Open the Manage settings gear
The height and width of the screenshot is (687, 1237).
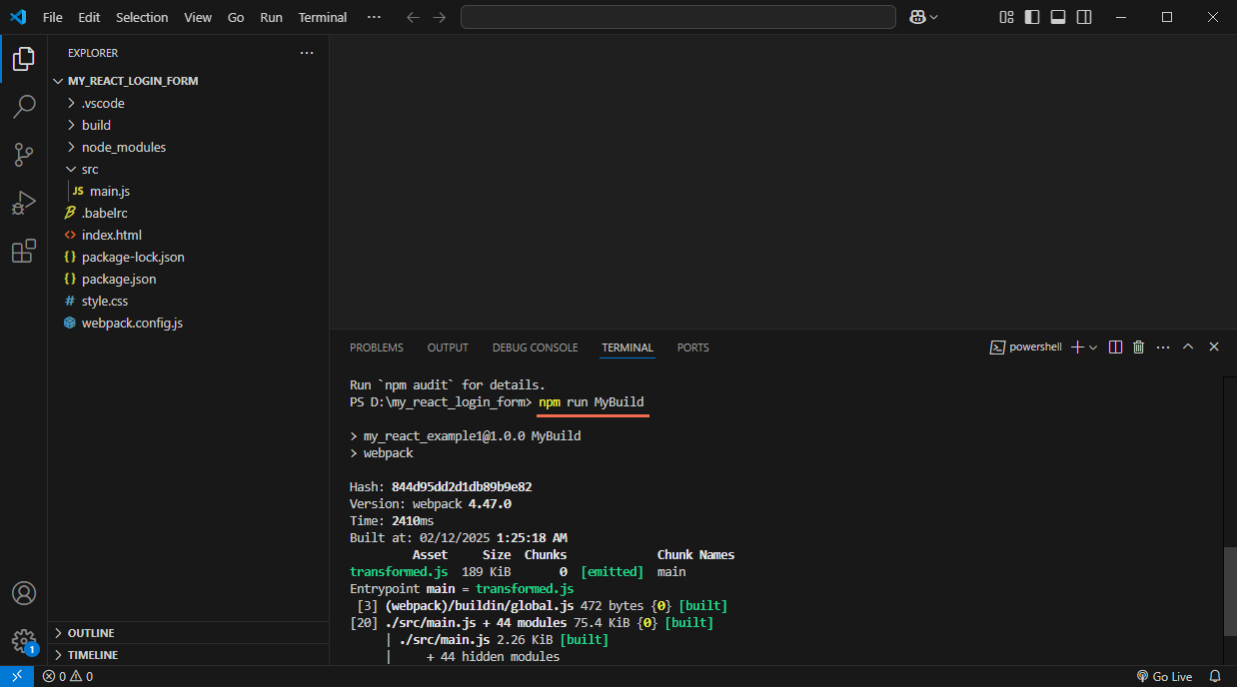tap(24, 640)
